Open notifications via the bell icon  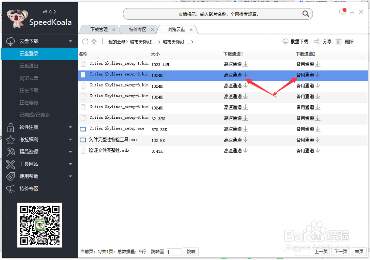pyautogui.click(x=342, y=11)
